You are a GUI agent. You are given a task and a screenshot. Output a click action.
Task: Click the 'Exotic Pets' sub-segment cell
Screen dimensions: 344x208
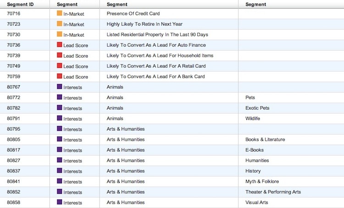pyautogui.click(x=257, y=108)
